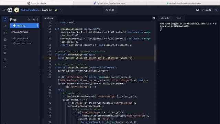Open the hamburger menu in the header

point(4,10)
